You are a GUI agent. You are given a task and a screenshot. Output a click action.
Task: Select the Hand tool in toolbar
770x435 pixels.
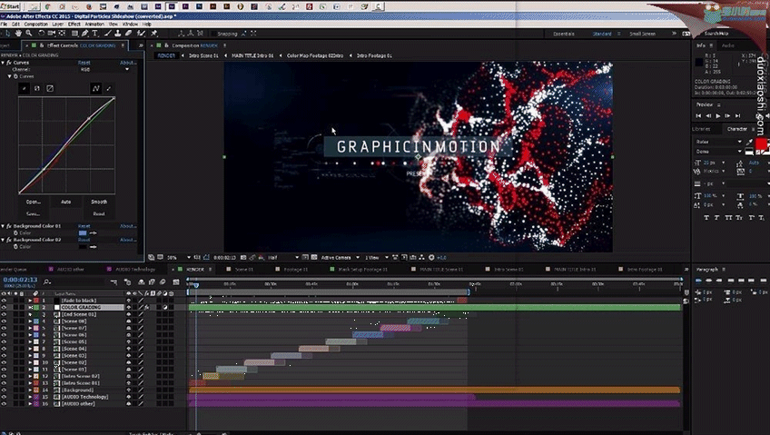[x=18, y=34]
